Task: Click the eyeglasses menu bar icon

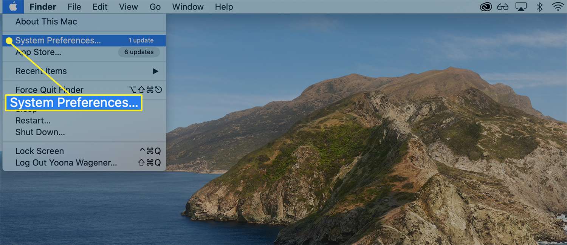Action: click(x=503, y=7)
